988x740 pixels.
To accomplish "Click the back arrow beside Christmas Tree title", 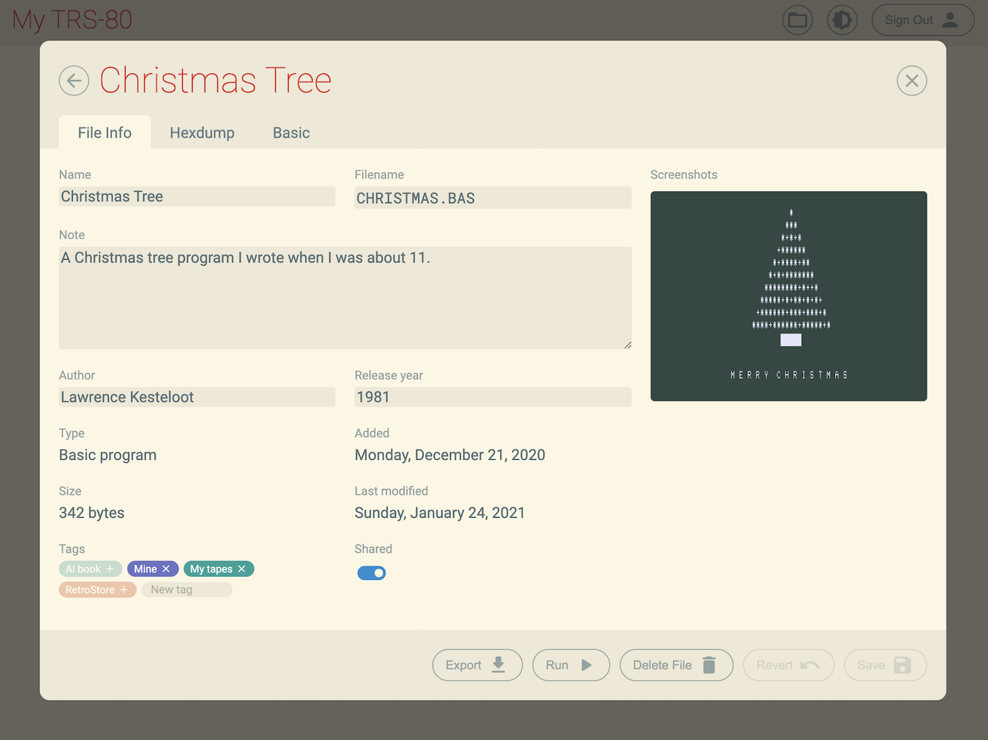I will 74,81.
